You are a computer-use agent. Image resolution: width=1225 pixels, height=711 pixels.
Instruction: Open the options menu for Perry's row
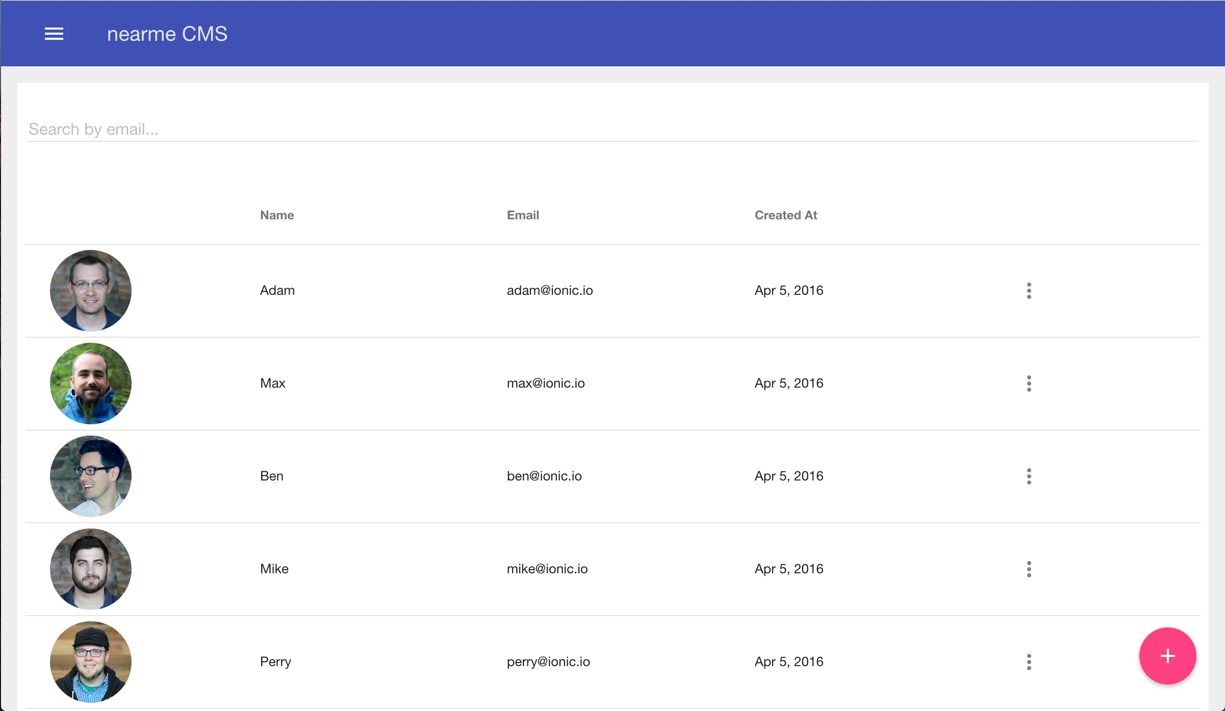point(1029,662)
